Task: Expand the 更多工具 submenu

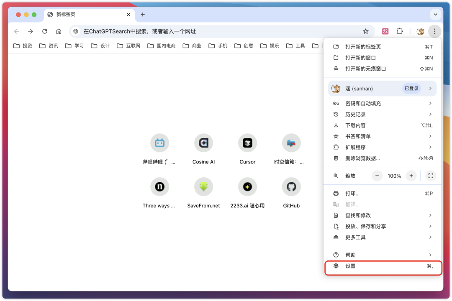Action: (383, 237)
